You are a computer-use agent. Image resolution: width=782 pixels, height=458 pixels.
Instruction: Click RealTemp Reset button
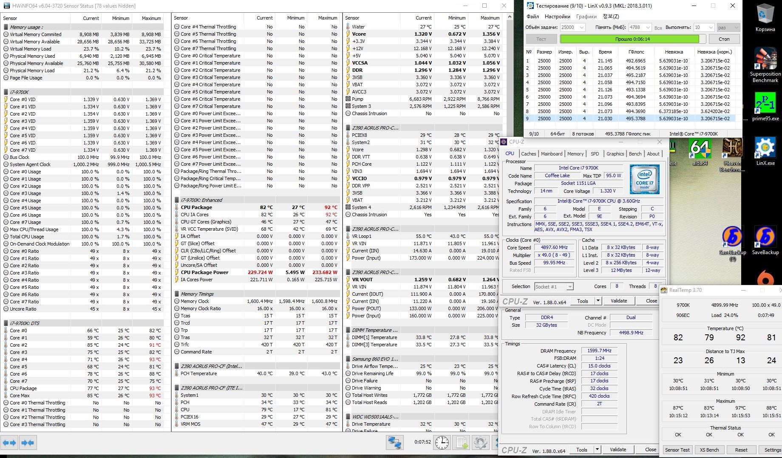[x=741, y=450]
